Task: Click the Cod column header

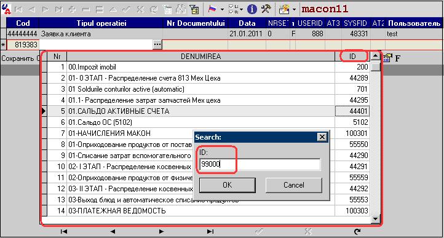Action: (x=23, y=23)
